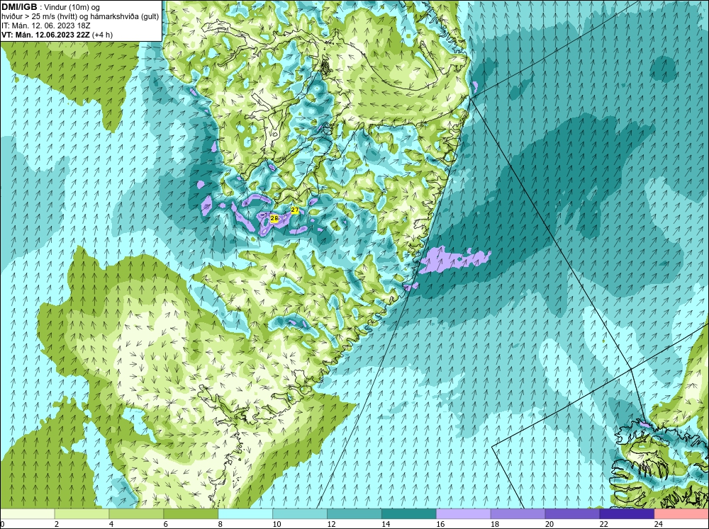
Task: Click the DMI/IGB title text
Action: 19,7
